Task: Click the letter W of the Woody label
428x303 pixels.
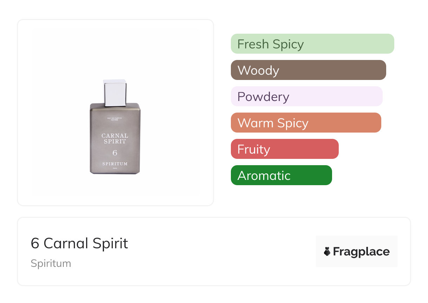Action: tap(243, 70)
